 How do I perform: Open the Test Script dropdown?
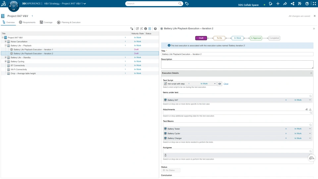(215, 84)
